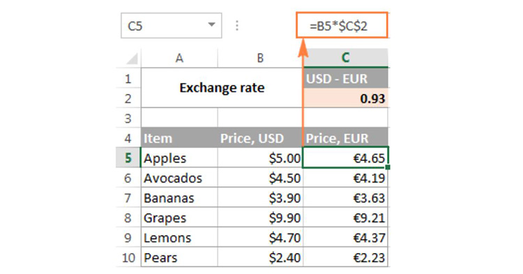Select the Pears cell
This screenshot has width=523, height=274.
(x=179, y=257)
